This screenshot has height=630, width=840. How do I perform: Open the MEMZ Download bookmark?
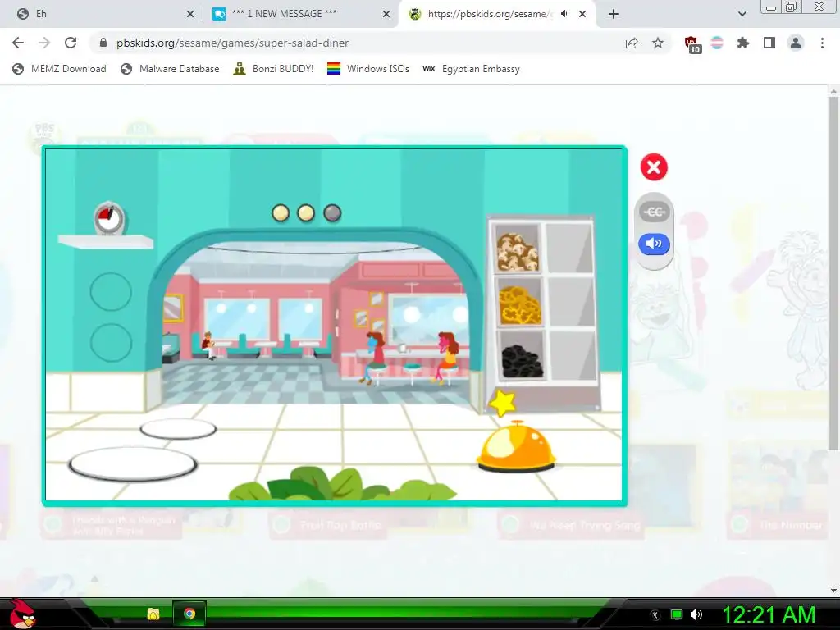click(x=59, y=69)
